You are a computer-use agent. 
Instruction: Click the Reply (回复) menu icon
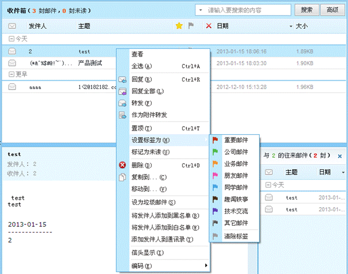[122, 79]
